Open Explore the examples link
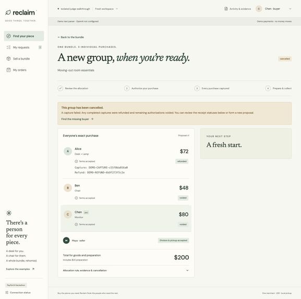 click(20, 269)
